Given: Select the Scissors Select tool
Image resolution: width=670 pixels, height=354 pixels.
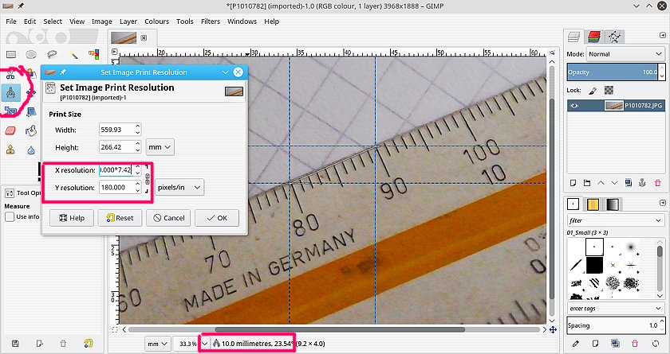Looking at the screenshot, I should pyautogui.click(x=10, y=75).
